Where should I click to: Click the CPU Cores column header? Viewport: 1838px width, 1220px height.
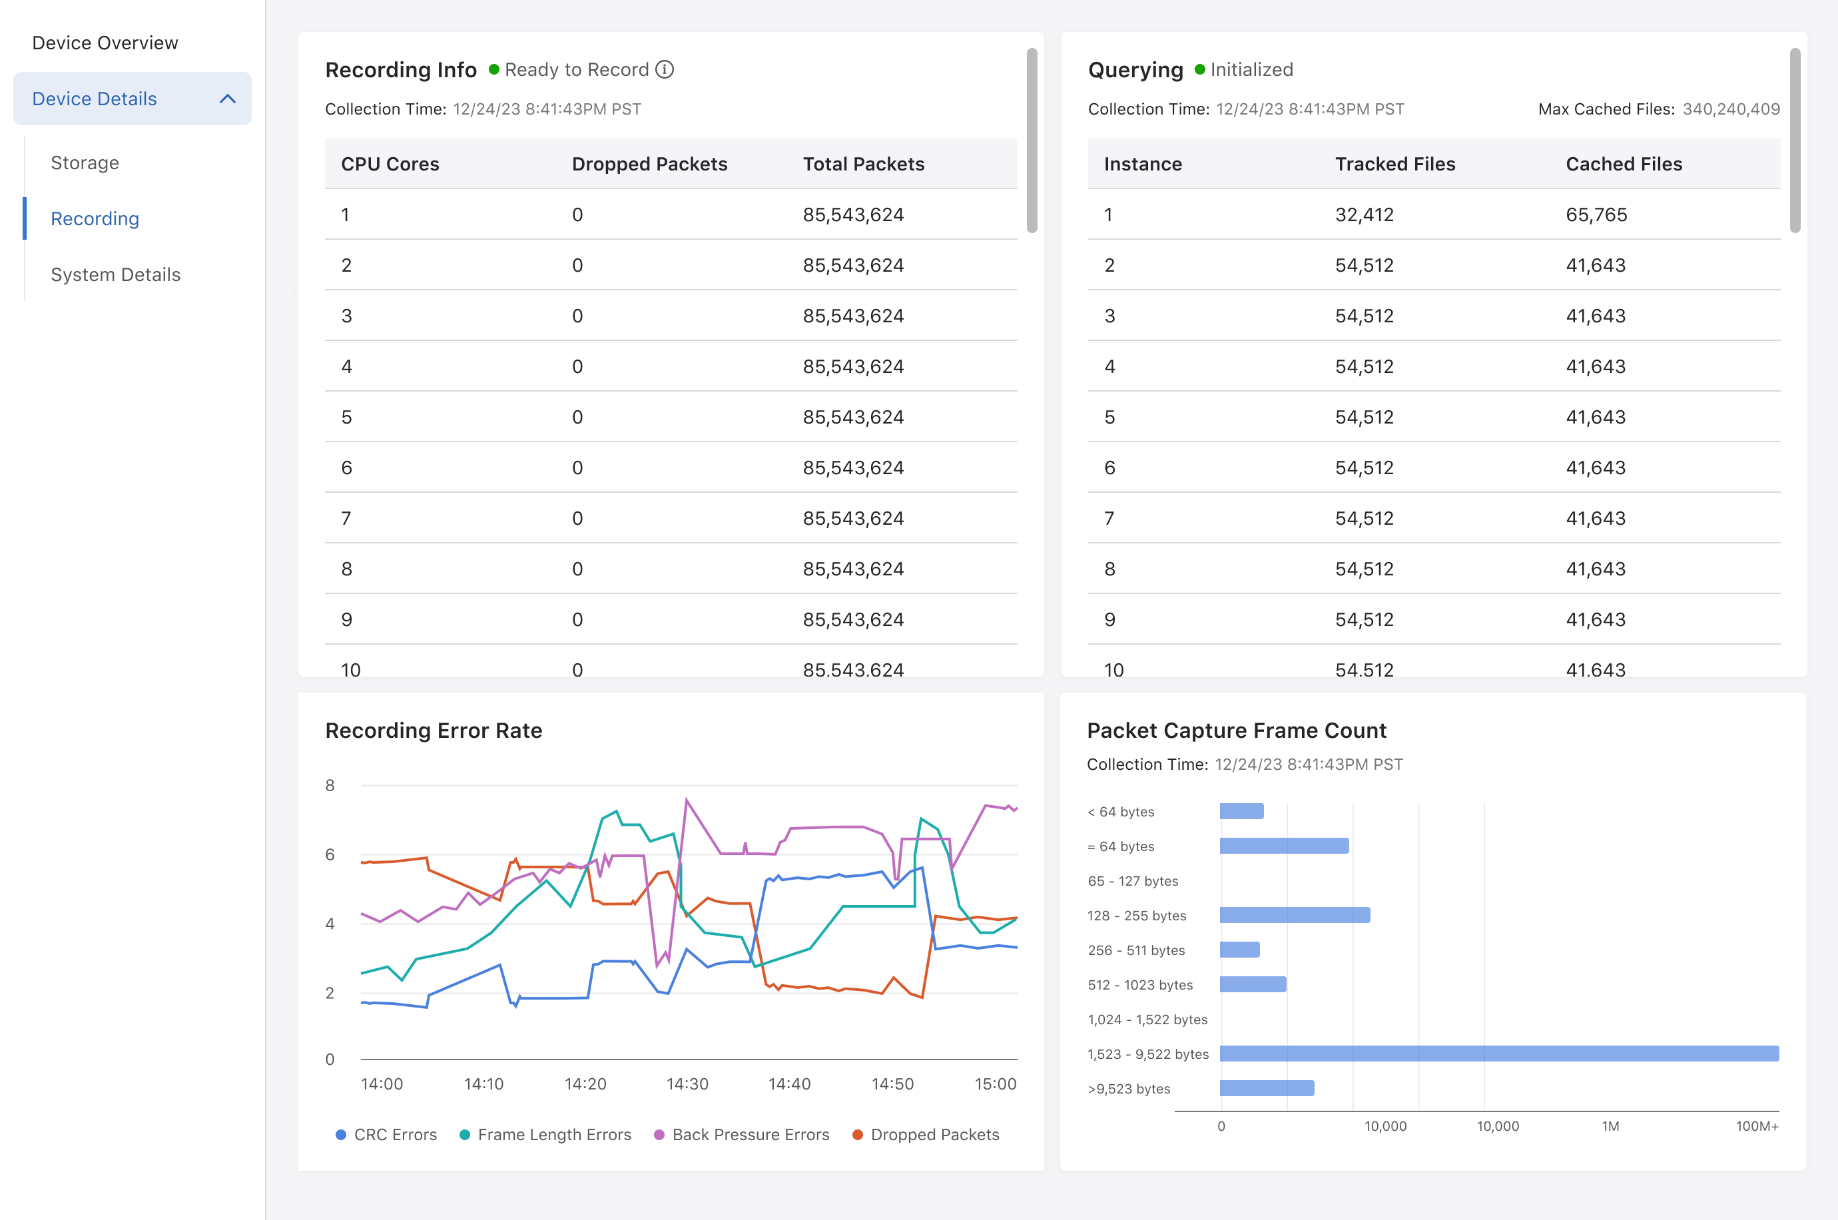click(x=390, y=164)
